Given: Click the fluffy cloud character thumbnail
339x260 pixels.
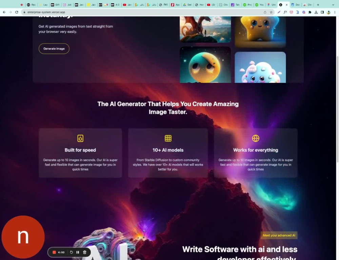Looking at the screenshot, I should pos(260,67).
